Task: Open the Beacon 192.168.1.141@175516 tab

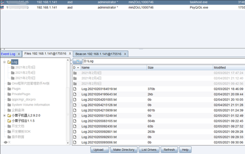Action: (x=98, y=54)
